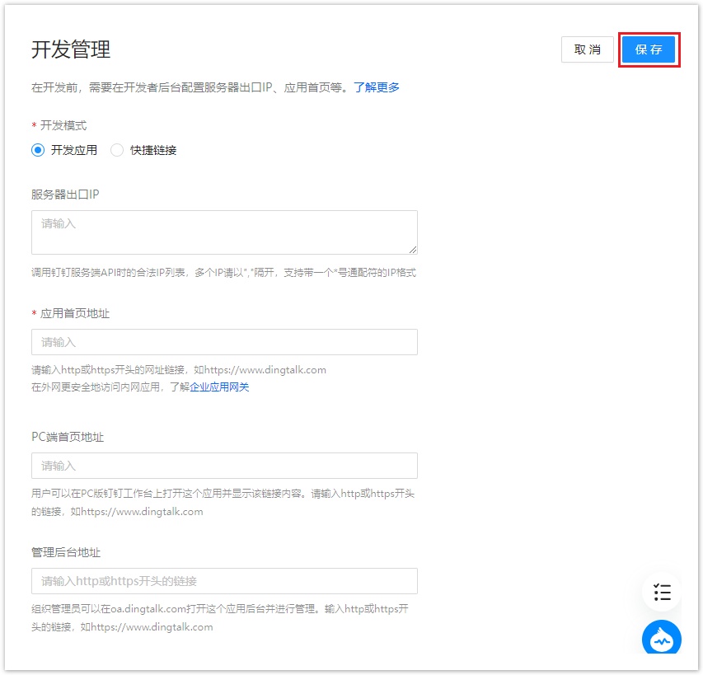
Task: Open the 企业应用网关 link
Action: tap(219, 387)
